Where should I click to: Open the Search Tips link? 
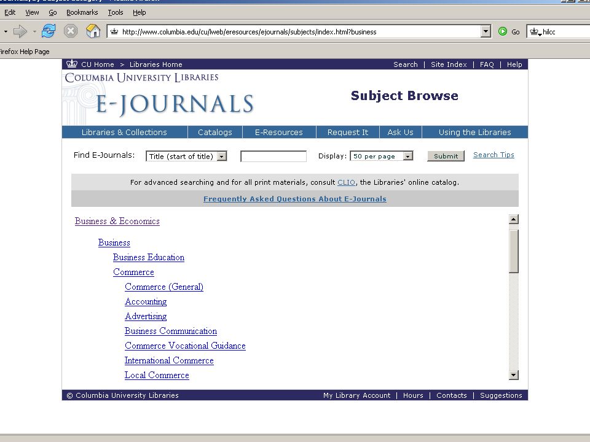pyautogui.click(x=494, y=155)
